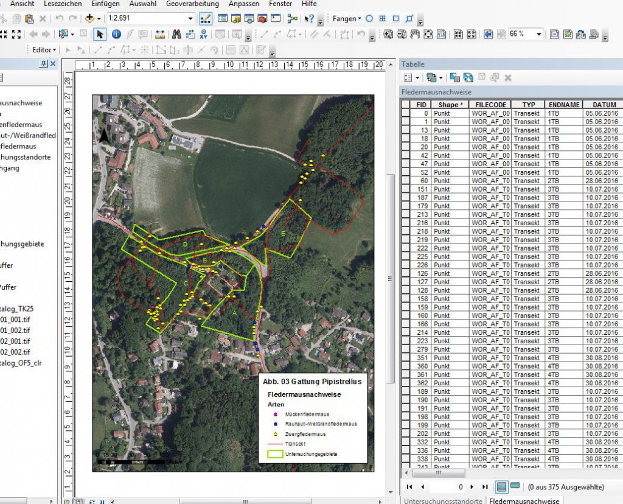The width and height of the screenshot is (623, 504).
Task: Open the Lesezeichen menu
Action: (63, 4)
